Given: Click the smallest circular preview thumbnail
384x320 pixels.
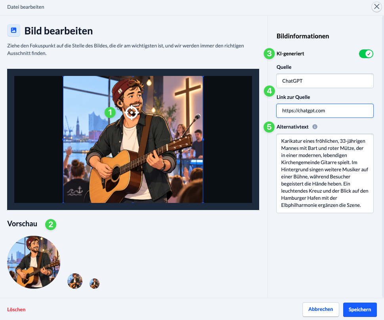Looking at the screenshot, I should [95, 284].
